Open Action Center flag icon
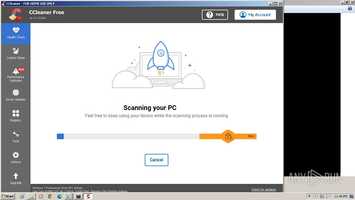This screenshot has width=355, height=200. pos(328,196)
